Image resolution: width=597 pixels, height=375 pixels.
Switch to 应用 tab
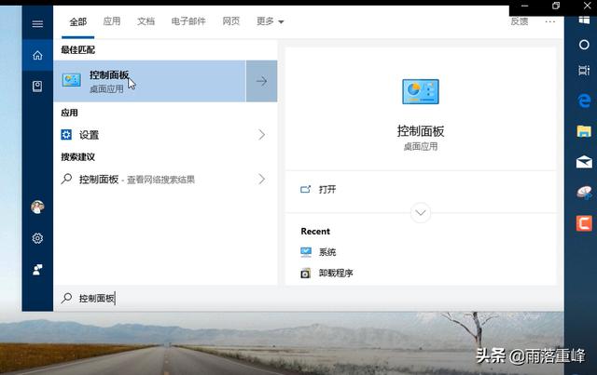click(x=112, y=21)
